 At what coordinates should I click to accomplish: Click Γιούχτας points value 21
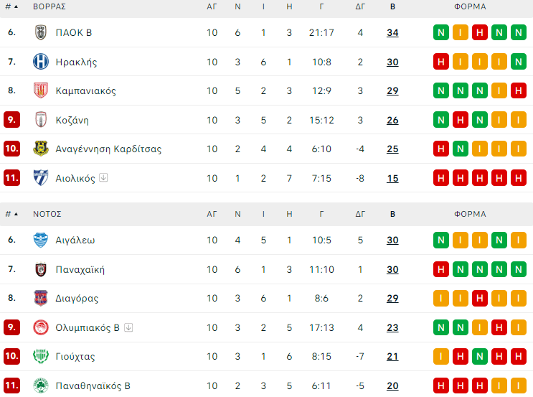(392, 357)
